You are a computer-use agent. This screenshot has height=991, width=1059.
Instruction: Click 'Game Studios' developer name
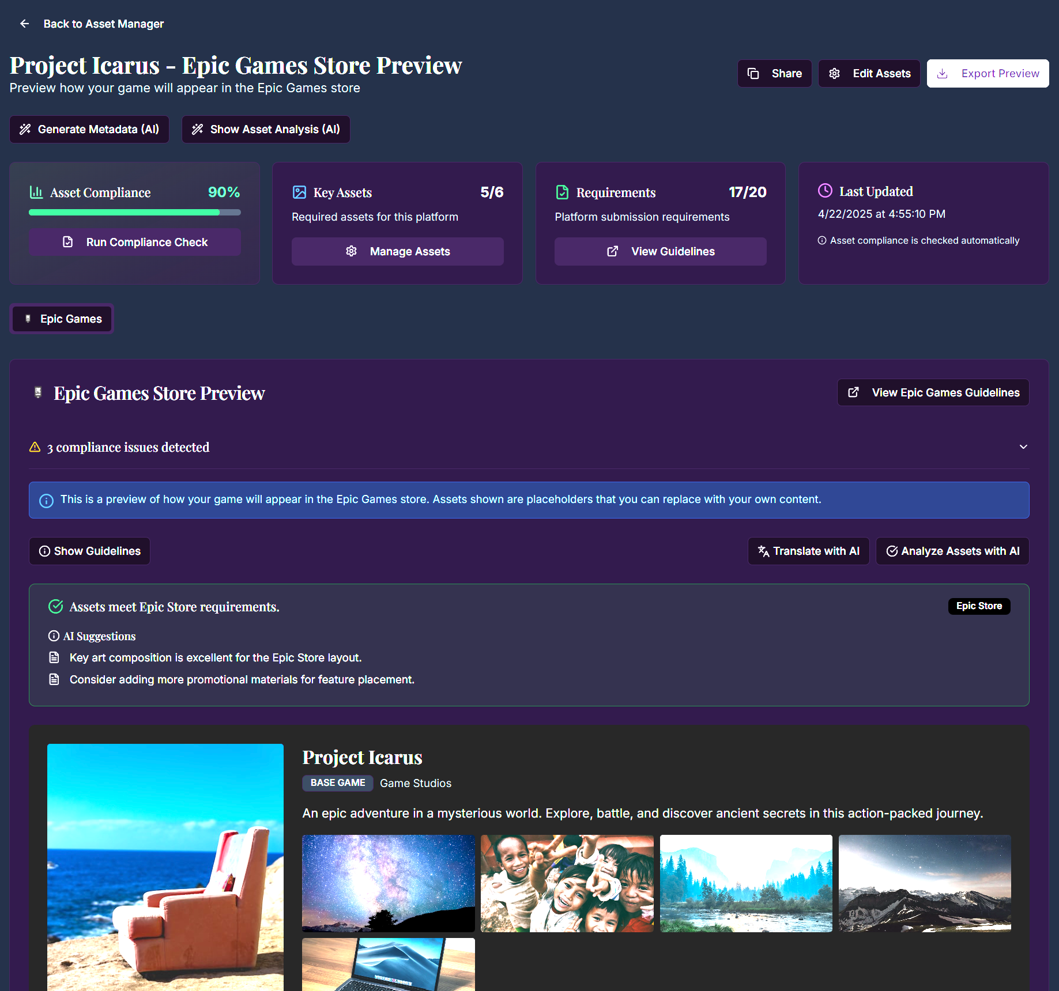(x=416, y=783)
